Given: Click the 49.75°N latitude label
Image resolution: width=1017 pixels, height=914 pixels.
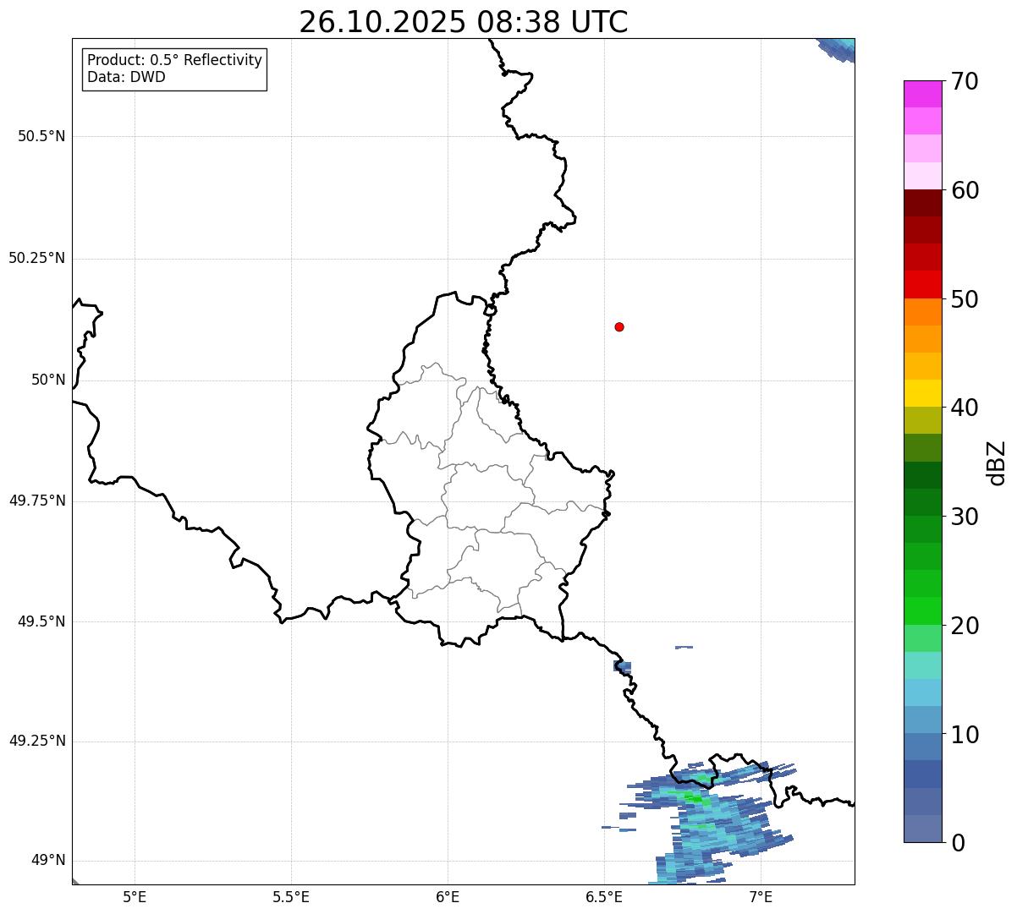Looking at the screenshot, I should (36, 501).
